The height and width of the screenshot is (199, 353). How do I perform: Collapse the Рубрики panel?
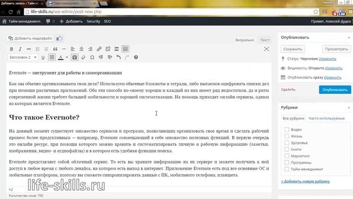pyautogui.click(x=349, y=108)
